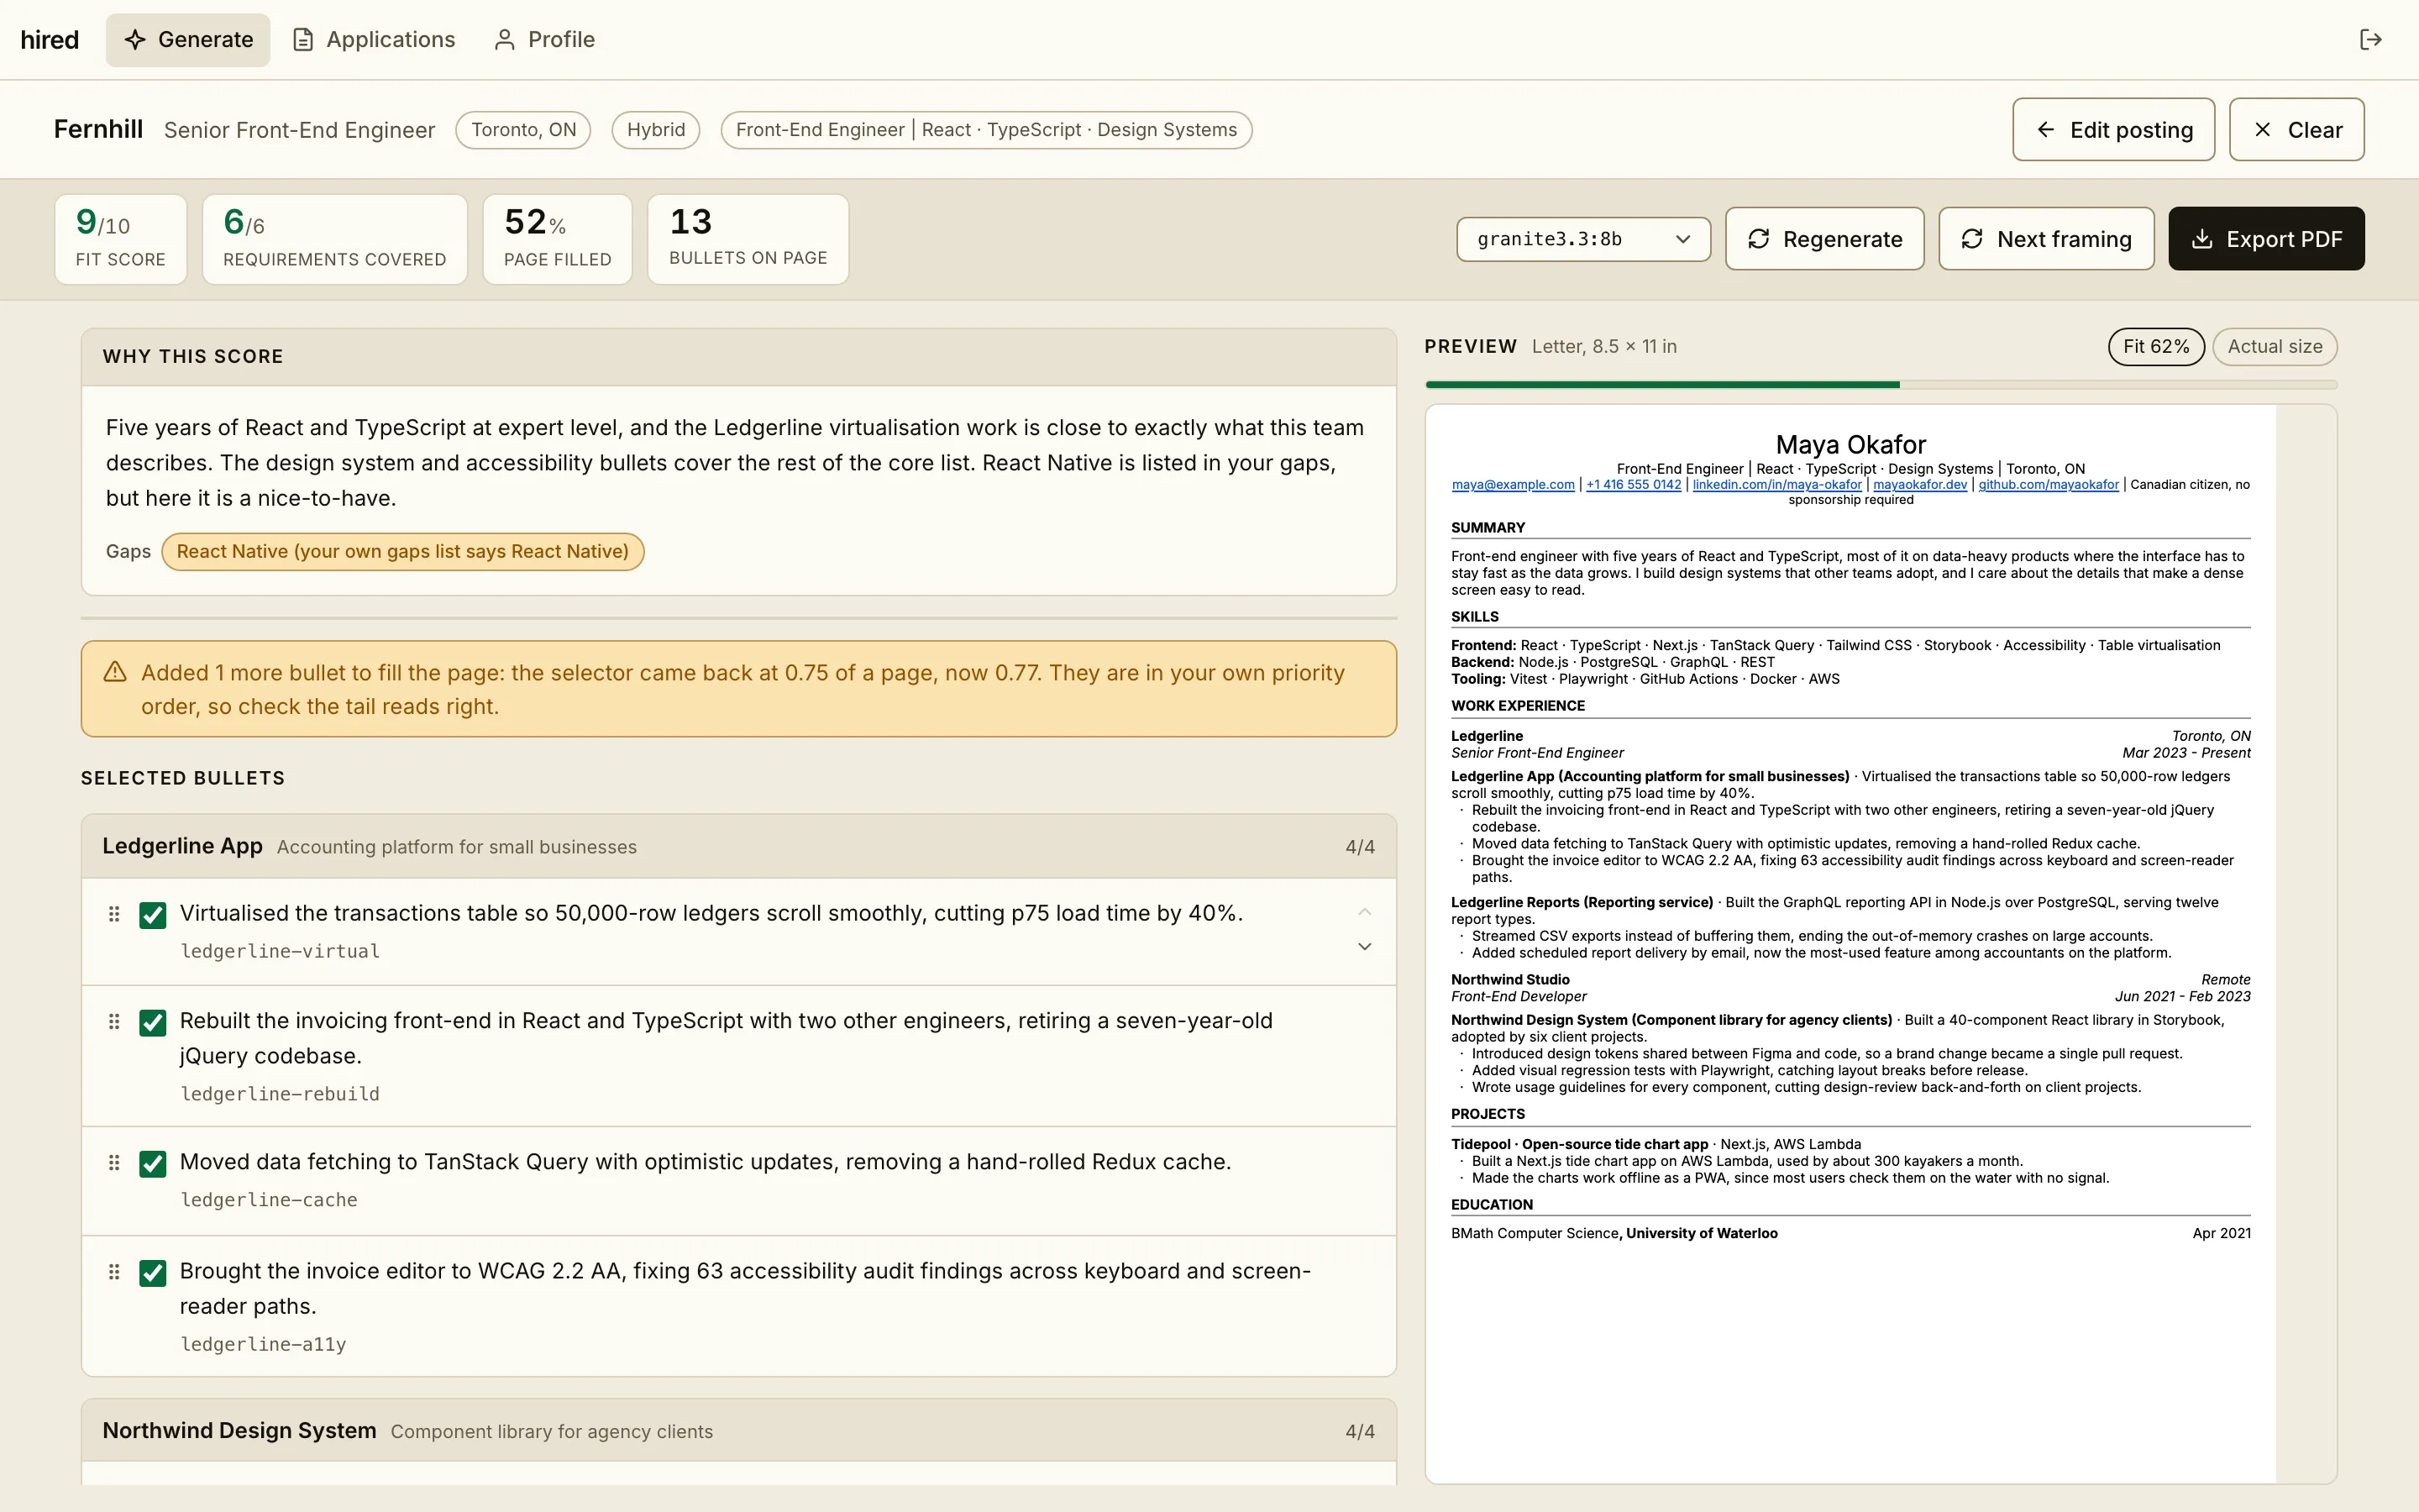This screenshot has height=1512, width=2419.
Task: Click the hired logo
Action: [49, 39]
